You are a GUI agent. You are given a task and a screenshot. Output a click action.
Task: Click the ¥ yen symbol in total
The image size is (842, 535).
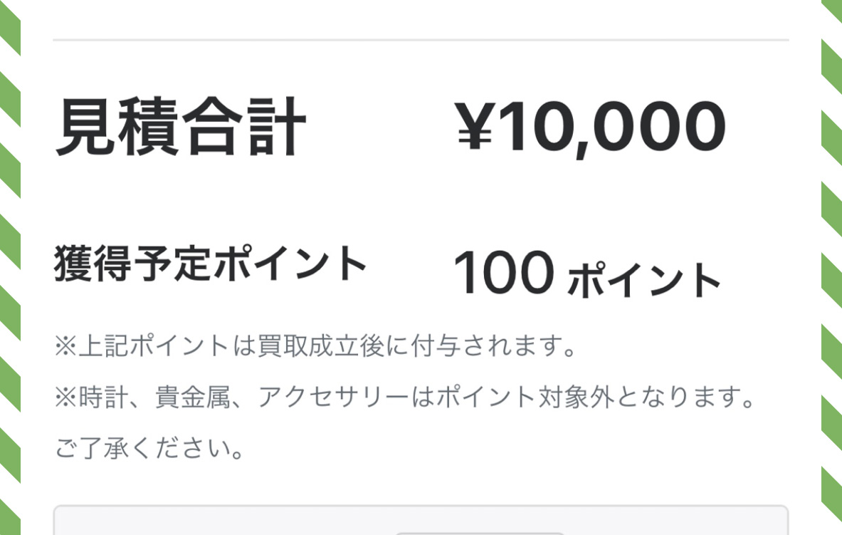tap(475, 126)
